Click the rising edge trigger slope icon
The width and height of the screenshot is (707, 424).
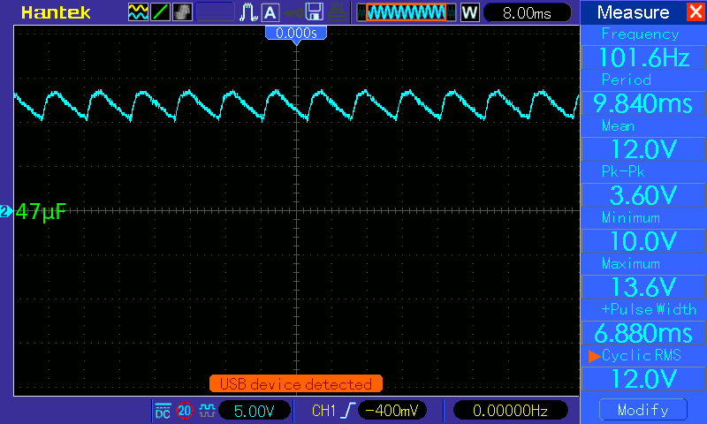[x=348, y=411]
